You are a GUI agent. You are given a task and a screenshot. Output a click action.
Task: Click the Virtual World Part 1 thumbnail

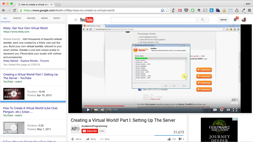click(14, 94)
